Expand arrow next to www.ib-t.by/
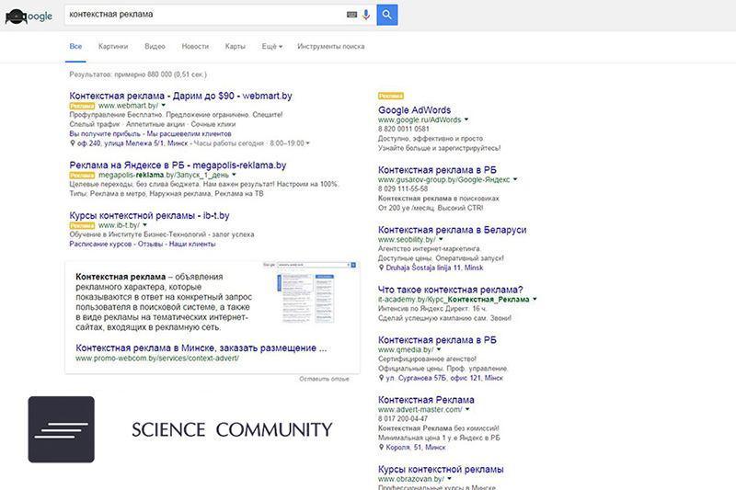 [144, 225]
